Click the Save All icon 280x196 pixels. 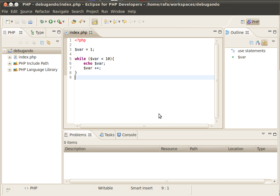tap(24, 22)
